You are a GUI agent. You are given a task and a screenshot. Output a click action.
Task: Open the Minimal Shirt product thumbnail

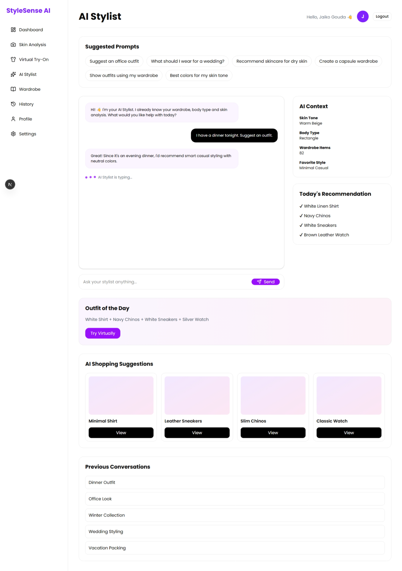(121, 396)
